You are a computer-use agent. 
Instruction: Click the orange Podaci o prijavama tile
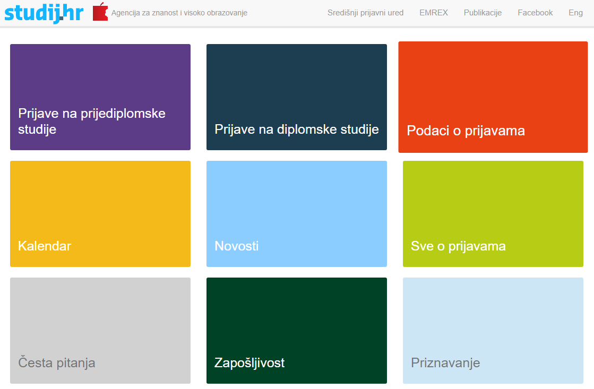tap(493, 97)
